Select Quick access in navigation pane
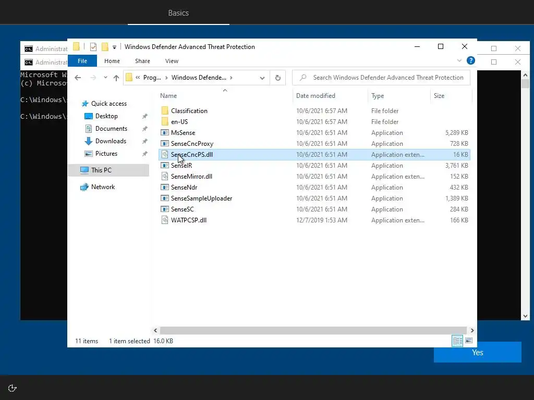 pyautogui.click(x=108, y=104)
